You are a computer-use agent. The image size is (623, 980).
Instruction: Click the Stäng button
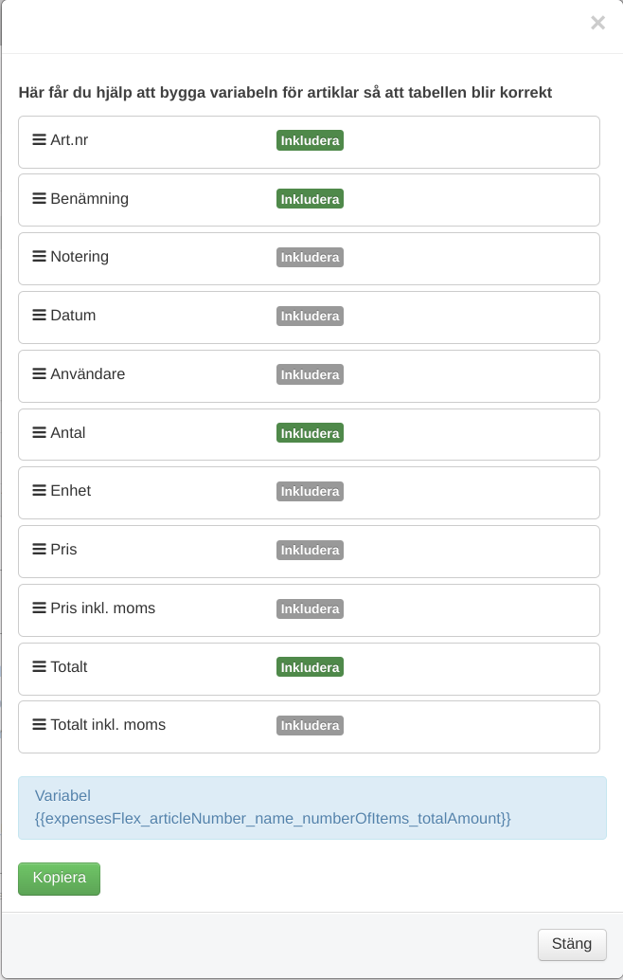[572, 944]
